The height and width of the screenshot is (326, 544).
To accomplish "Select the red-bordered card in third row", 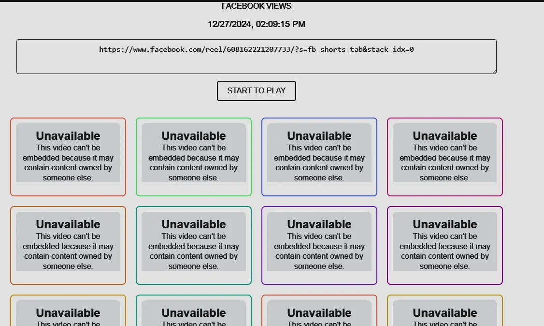I will pos(319,311).
